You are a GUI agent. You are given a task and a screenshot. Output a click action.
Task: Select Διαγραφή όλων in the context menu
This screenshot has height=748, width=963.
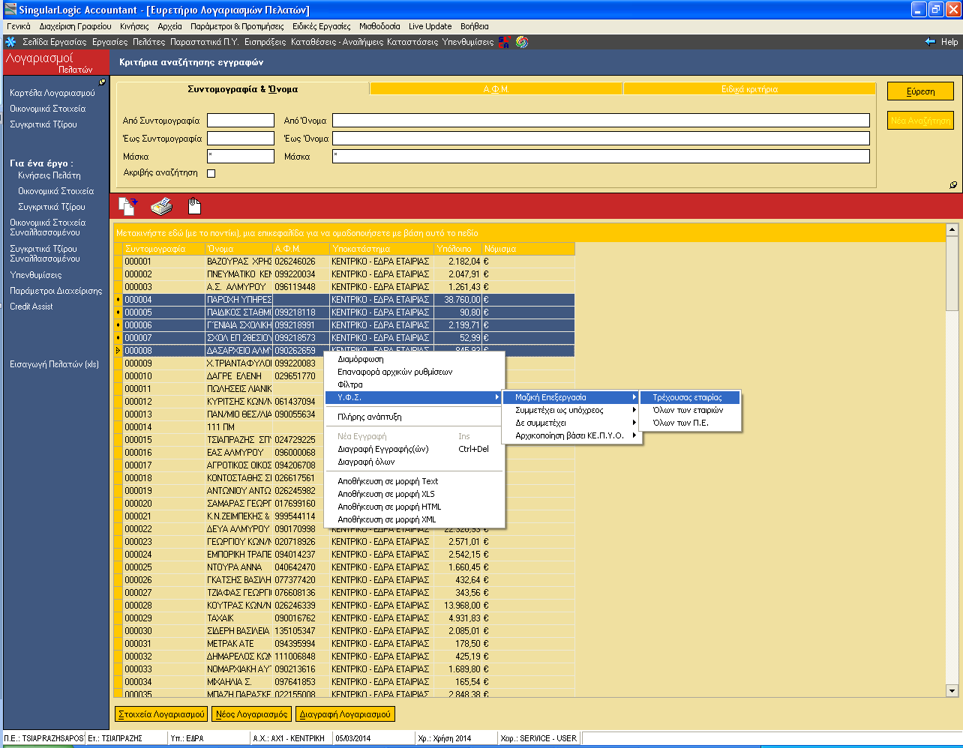415,462
